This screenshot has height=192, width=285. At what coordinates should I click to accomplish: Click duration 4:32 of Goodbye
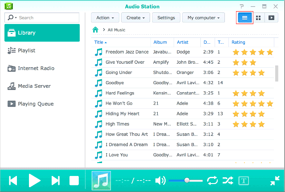pos(208,83)
